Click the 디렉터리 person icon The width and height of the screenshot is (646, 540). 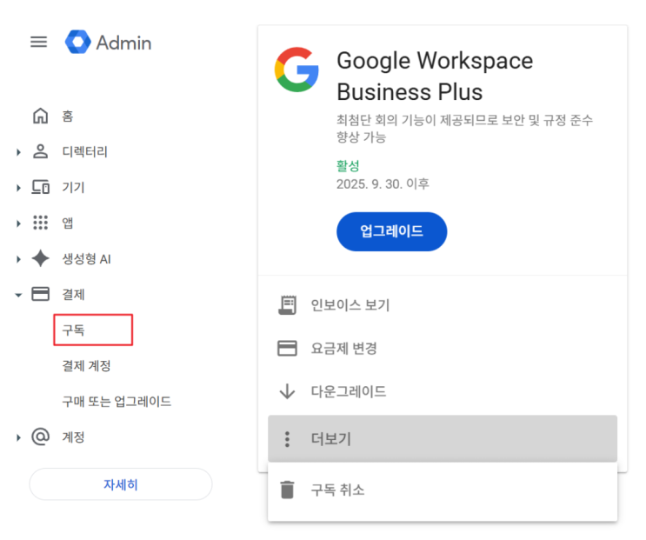[40, 151]
